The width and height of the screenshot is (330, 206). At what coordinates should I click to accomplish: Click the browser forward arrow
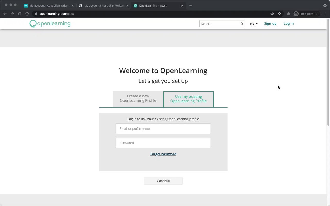click(x=12, y=14)
